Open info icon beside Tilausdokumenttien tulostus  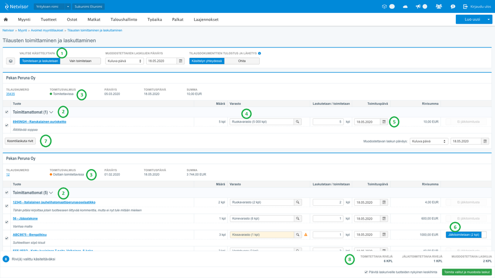(x=260, y=53)
